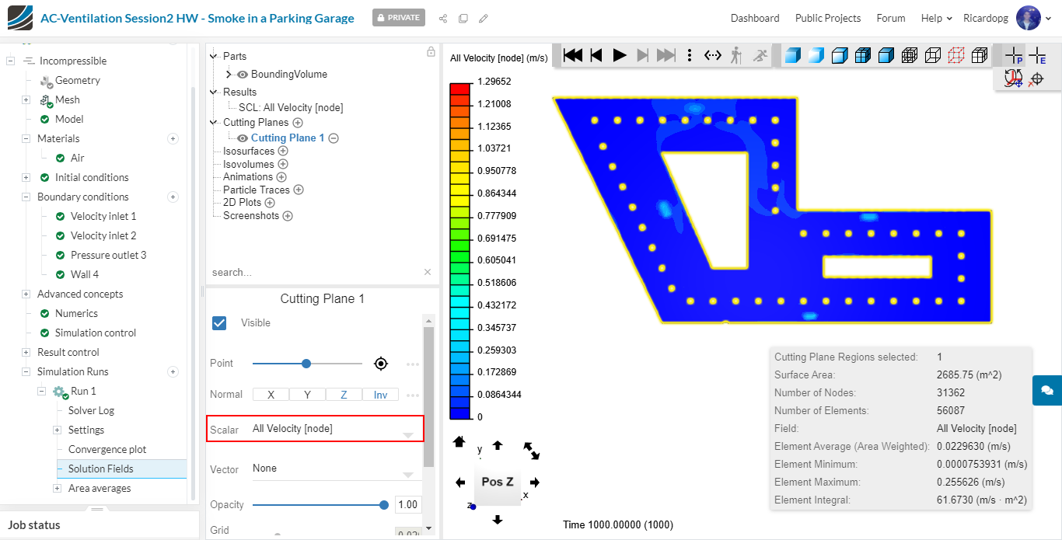The height and width of the screenshot is (540, 1062).
Task: Set cutting plane normal to Y
Action: tap(308, 395)
